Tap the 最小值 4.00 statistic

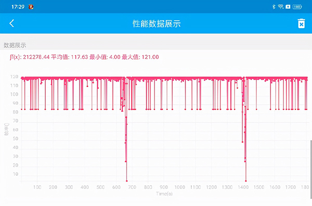pyautogui.click(x=105, y=57)
